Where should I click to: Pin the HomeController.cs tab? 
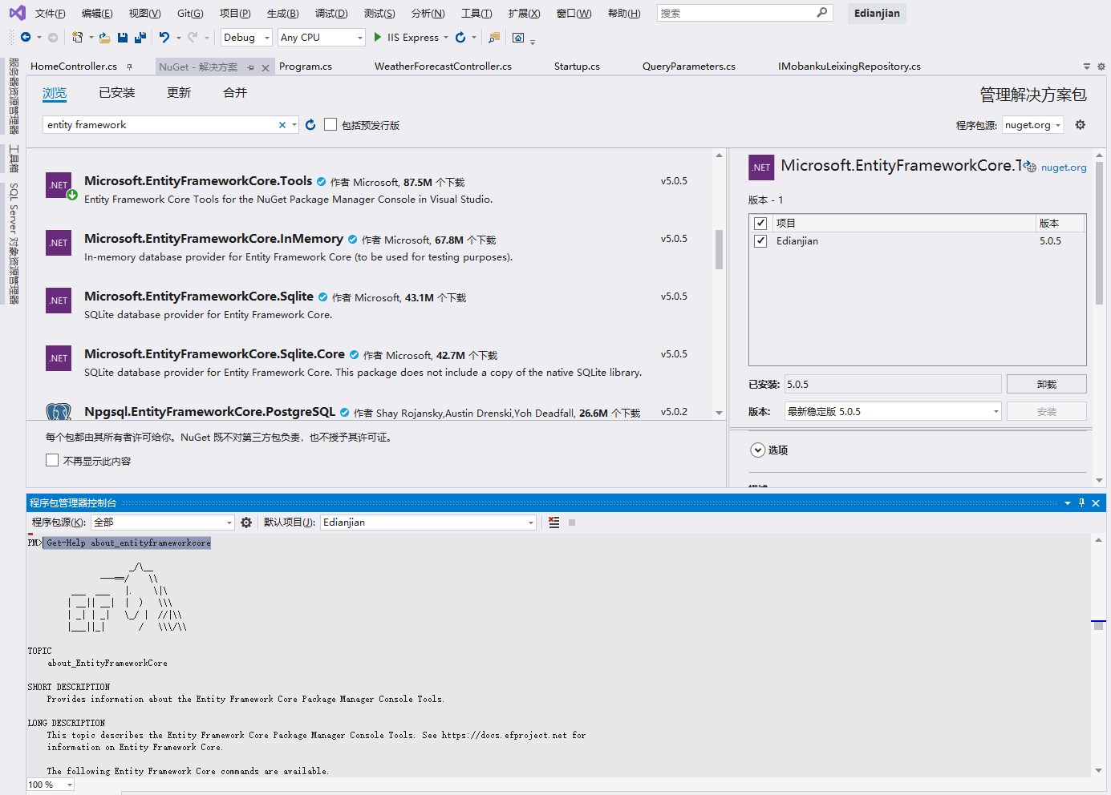tap(130, 67)
